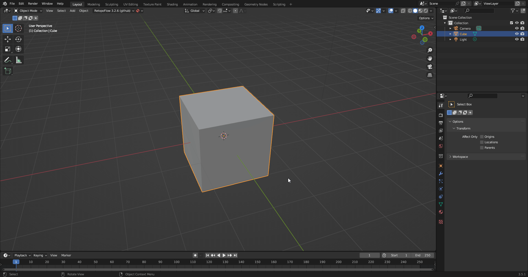
Task: Switch to the 3D Cursor tool
Action: pos(18,28)
